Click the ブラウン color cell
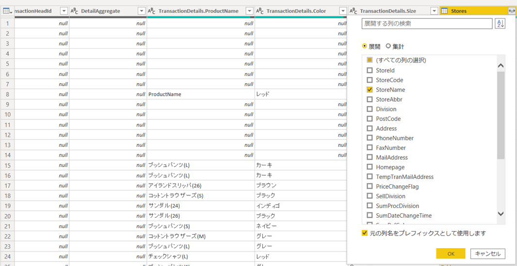This screenshot has width=517, height=266. (301, 185)
